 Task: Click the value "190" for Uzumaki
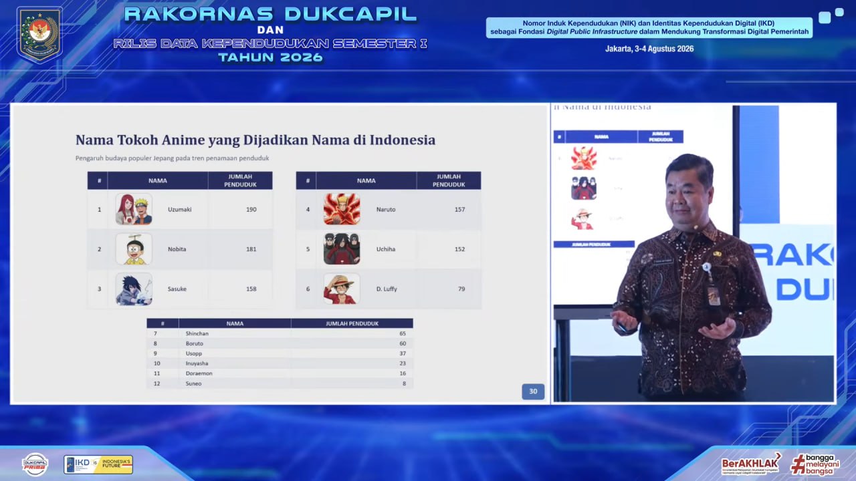[251, 209]
